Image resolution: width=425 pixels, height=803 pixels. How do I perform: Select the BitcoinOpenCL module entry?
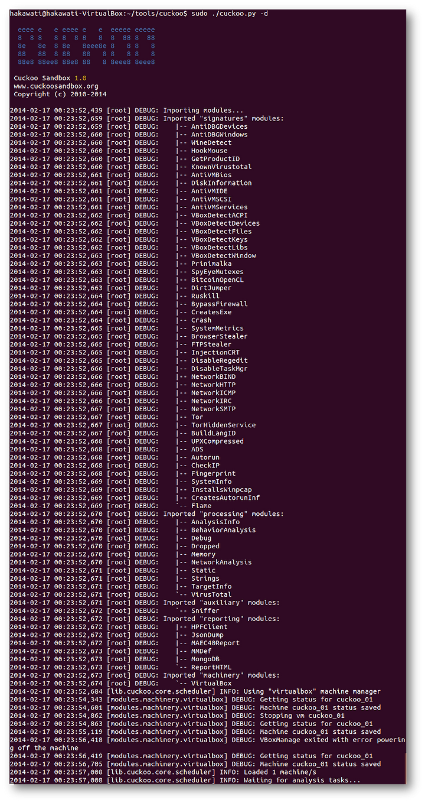point(217,280)
